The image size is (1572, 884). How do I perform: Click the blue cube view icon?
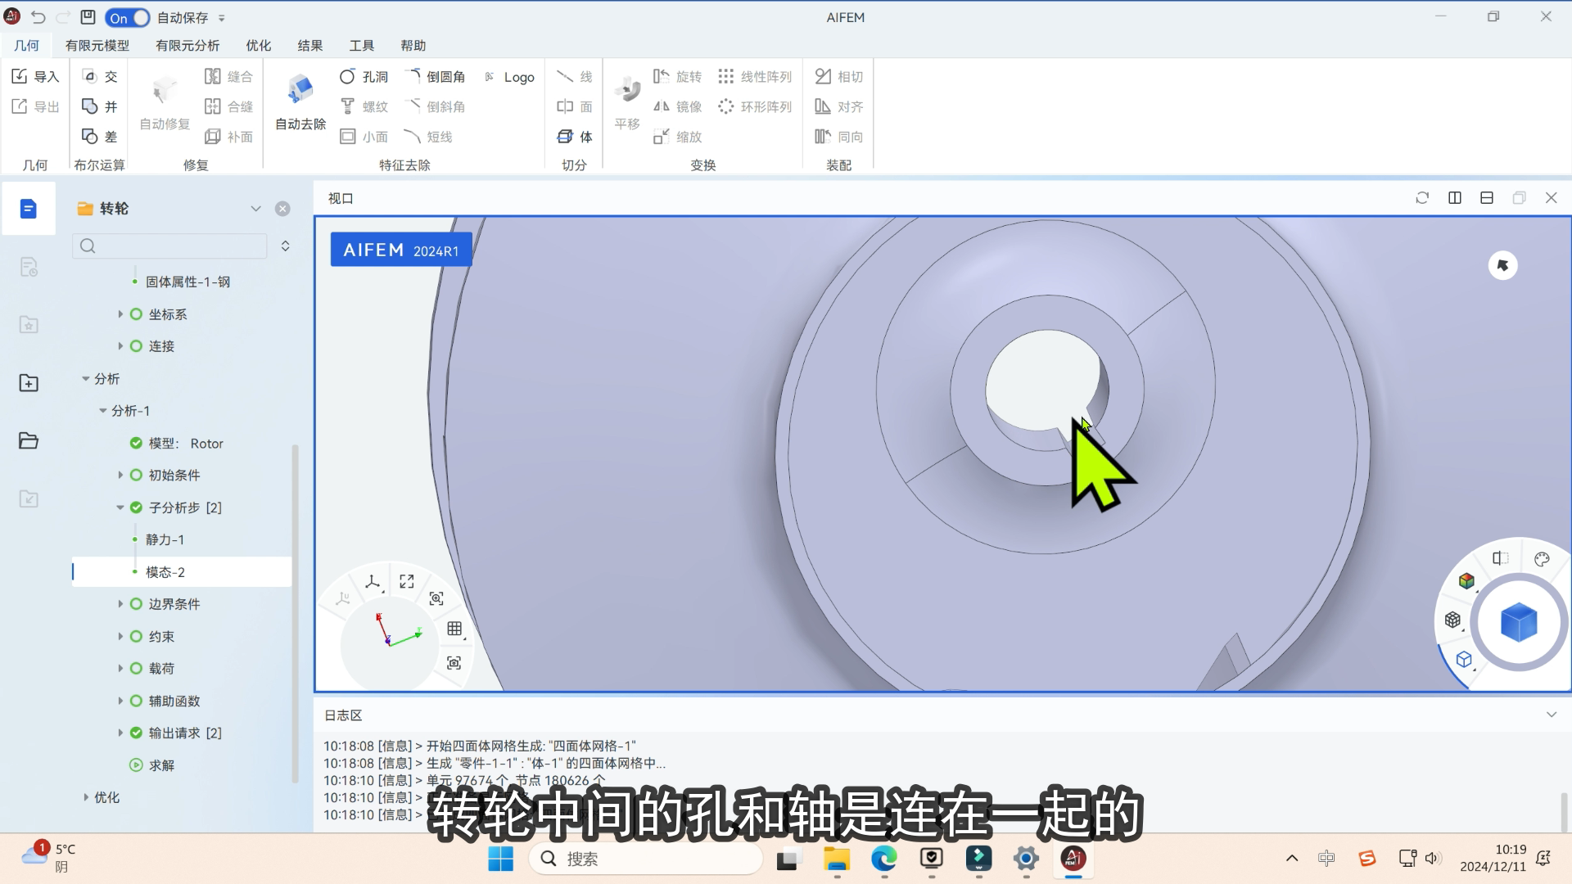(1519, 623)
